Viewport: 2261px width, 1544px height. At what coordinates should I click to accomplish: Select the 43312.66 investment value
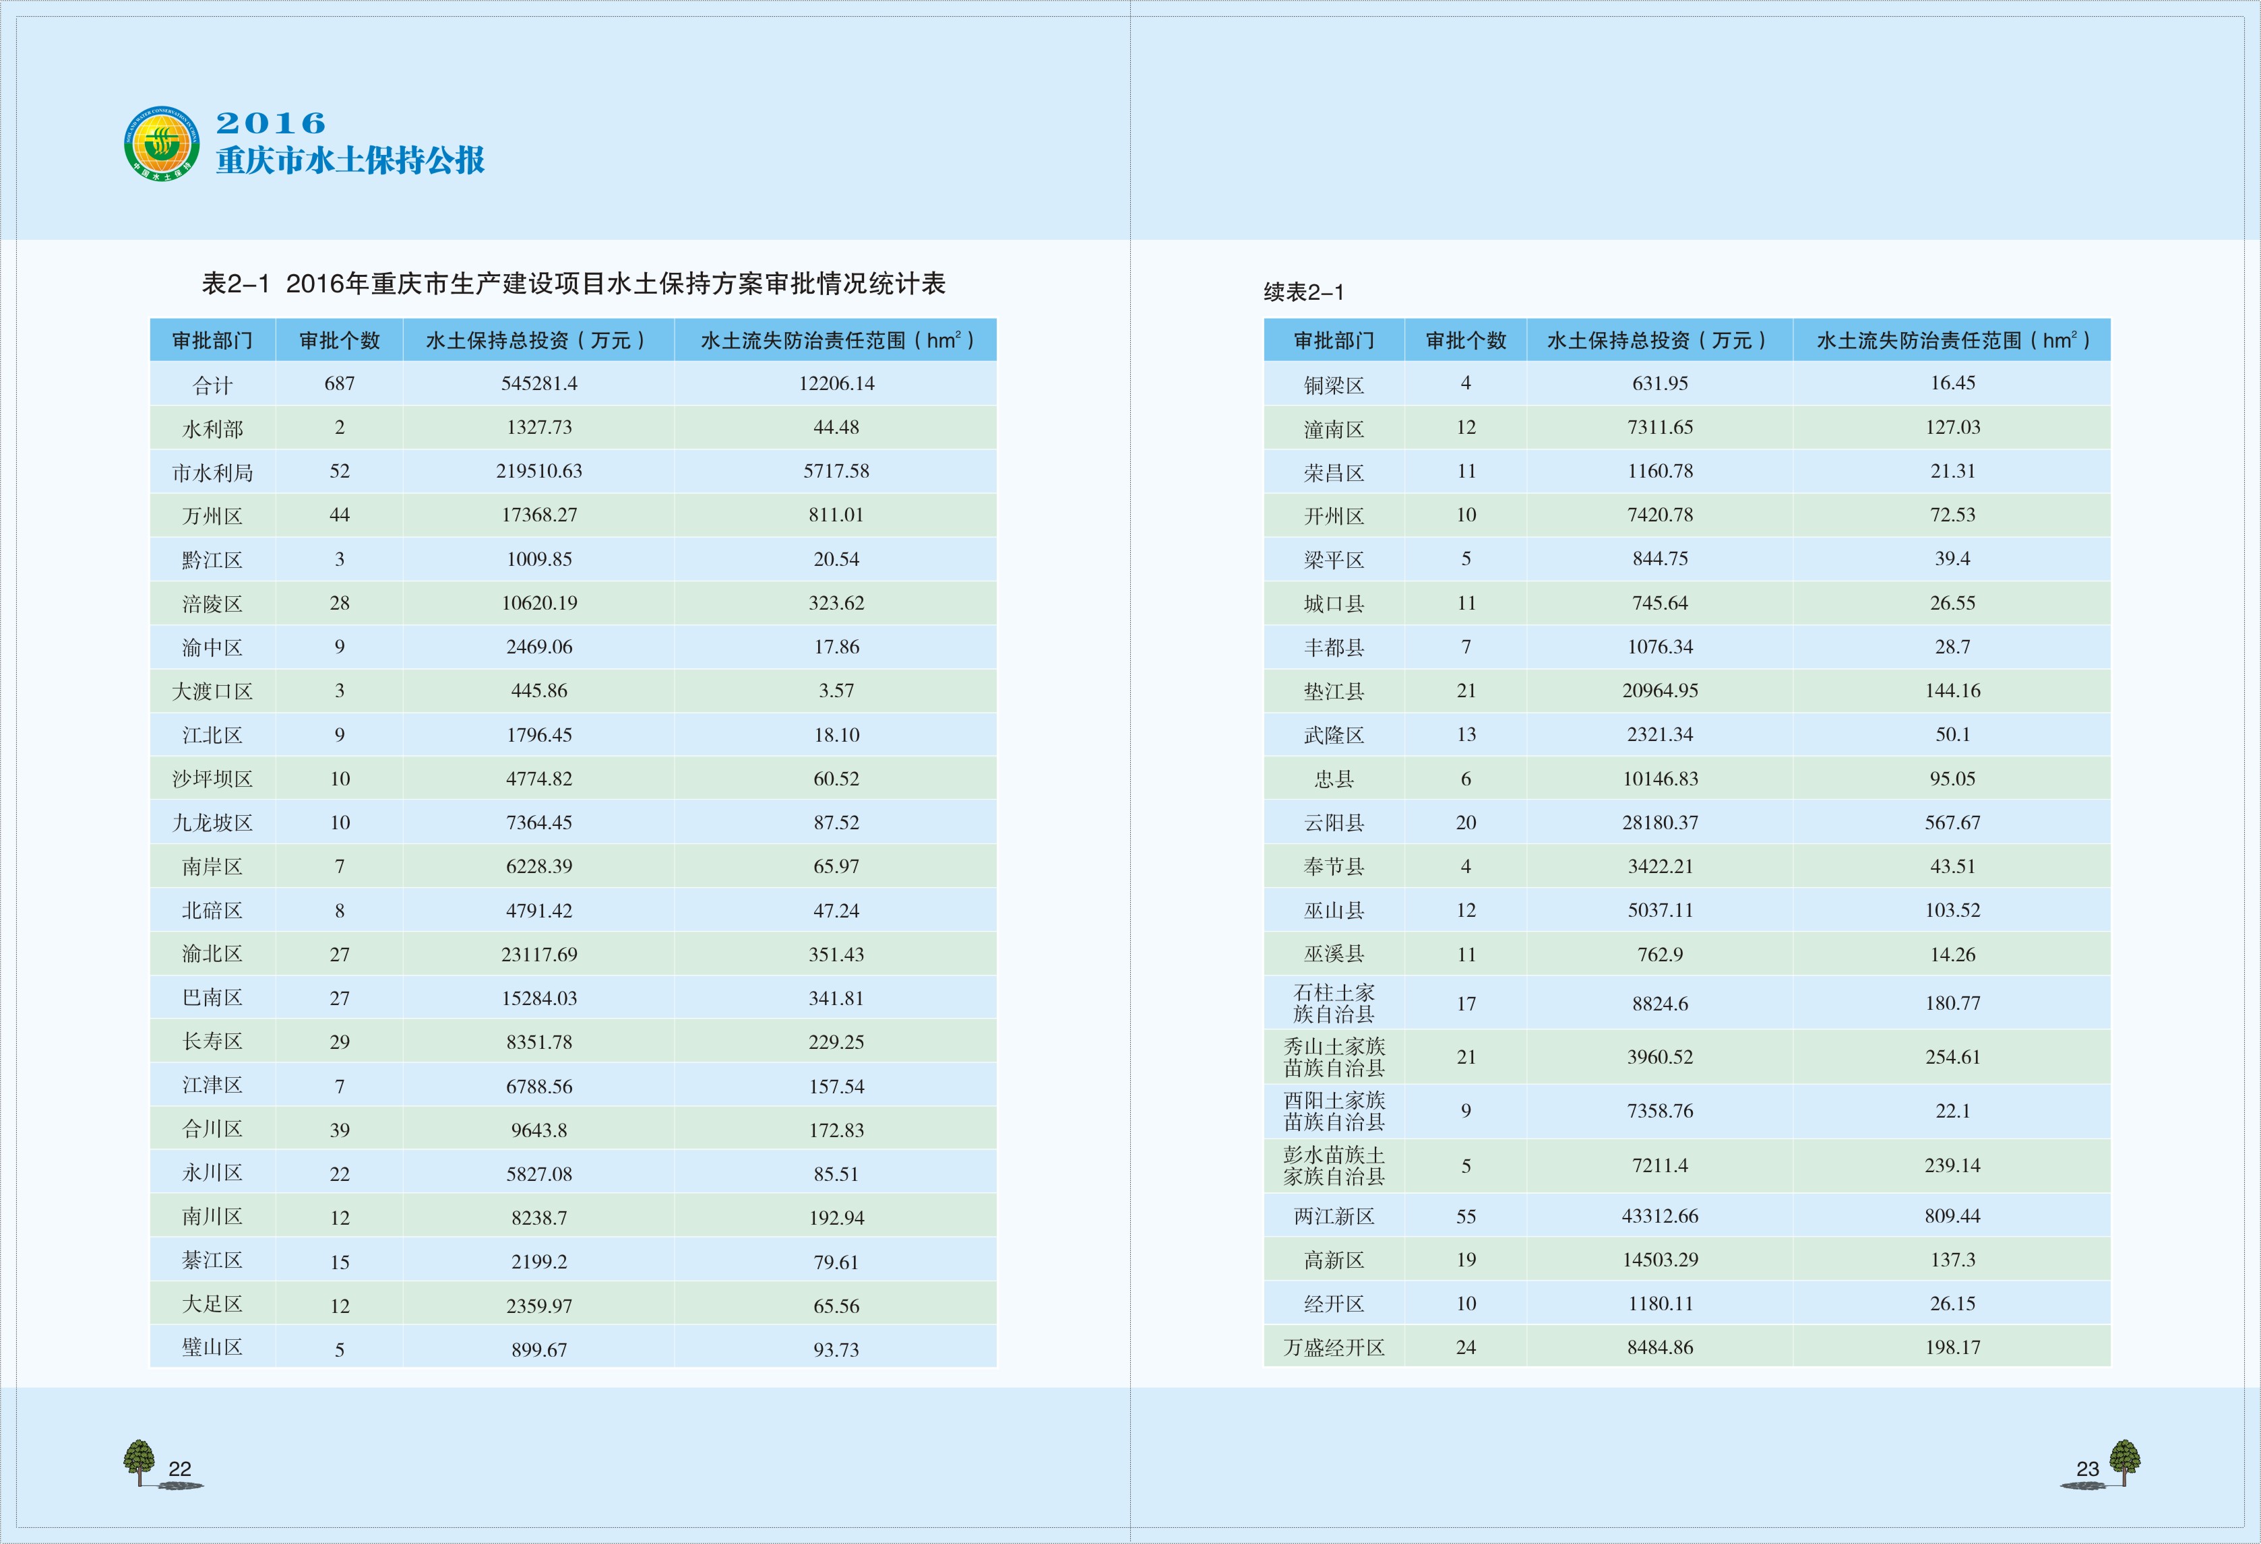pos(1660,1217)
